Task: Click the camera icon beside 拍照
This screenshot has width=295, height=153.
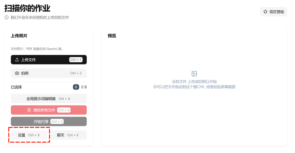Action: pyautogui.click(x=17, y=73)
